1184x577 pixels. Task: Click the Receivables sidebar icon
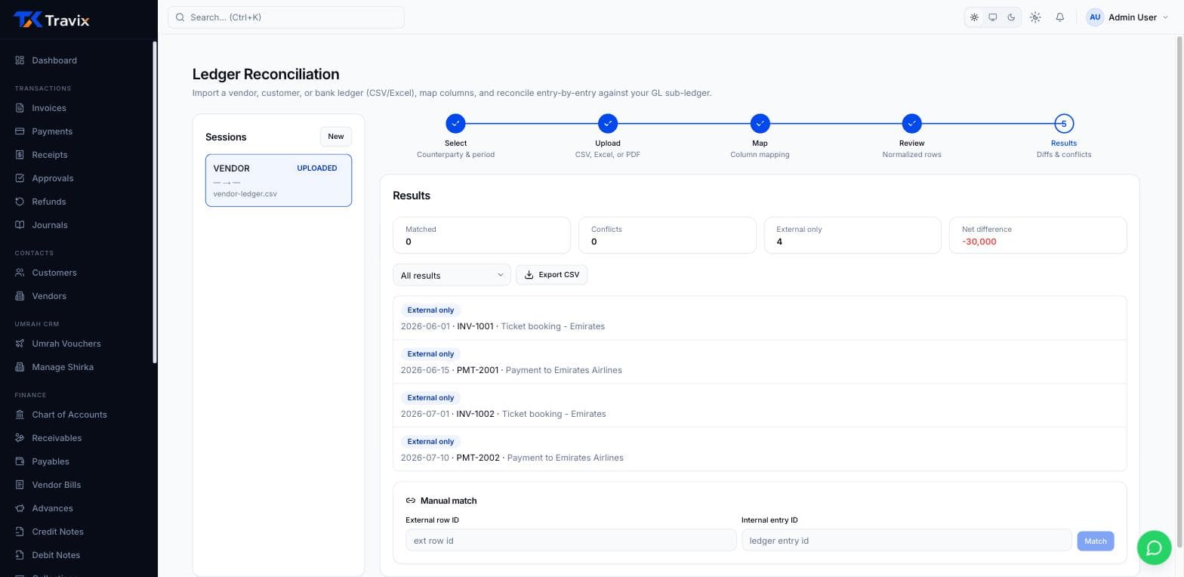tap(20, 438)
